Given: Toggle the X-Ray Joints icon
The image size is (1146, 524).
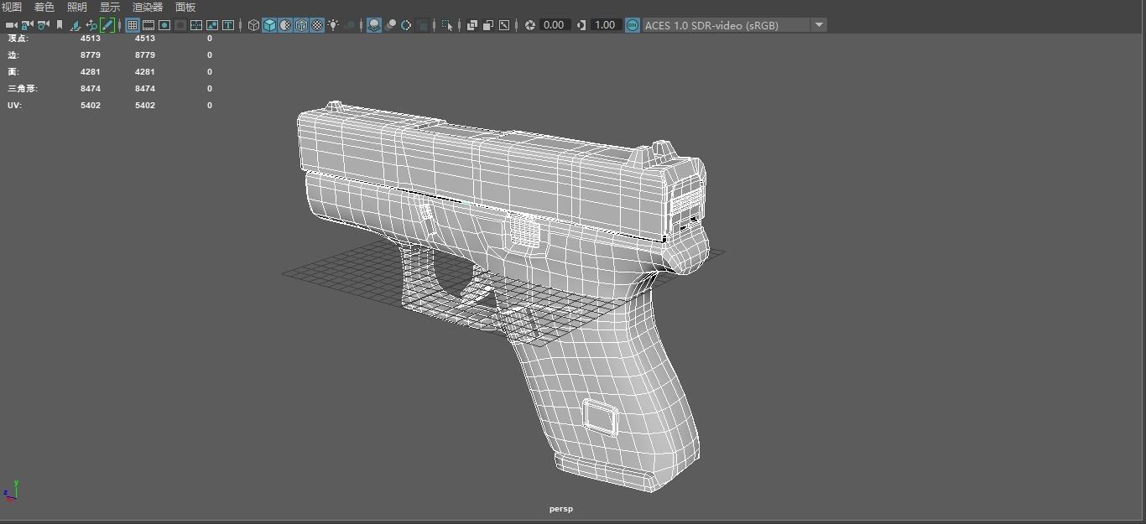Looking at the screenshot, I should tap(504, 25).
